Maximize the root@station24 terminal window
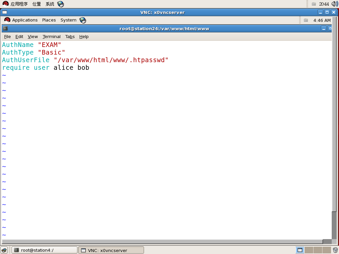The height and width of the screenshot is (254, 339). click(x=330, y=28)
